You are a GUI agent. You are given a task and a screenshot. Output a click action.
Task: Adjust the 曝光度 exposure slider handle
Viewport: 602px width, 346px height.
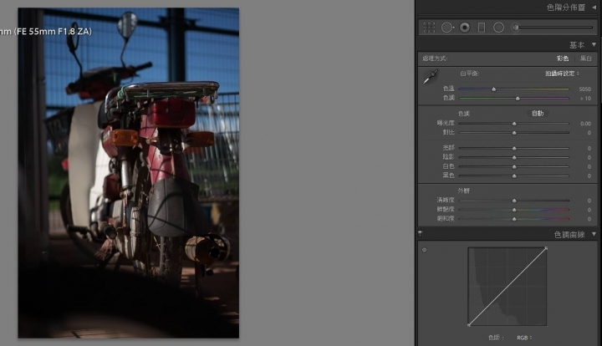(514, 124)
